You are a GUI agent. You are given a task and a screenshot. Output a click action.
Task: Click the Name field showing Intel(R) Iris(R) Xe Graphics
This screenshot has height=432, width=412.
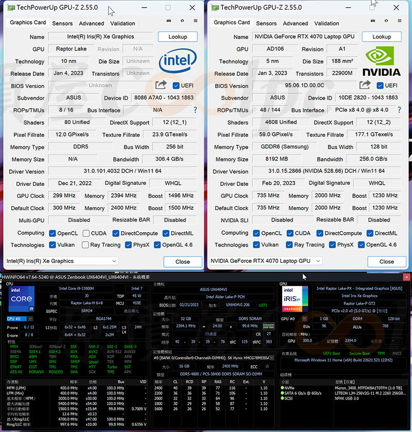pyautogui.click(x=100, y=37)
